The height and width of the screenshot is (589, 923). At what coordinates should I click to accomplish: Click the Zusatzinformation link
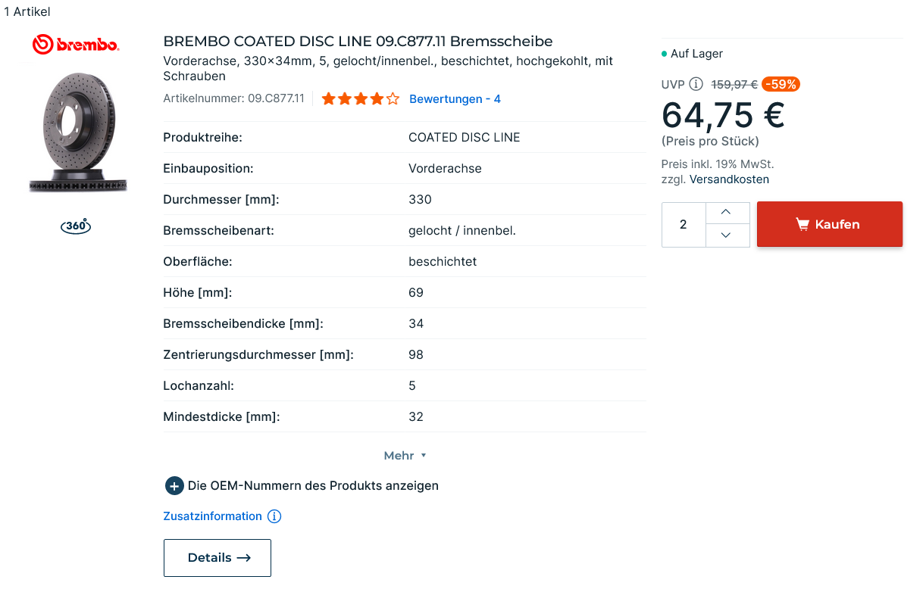coord(212,516)
